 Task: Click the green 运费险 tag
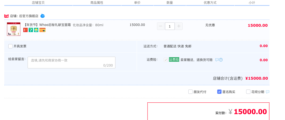pyautogui.click(x=174, y=59)
